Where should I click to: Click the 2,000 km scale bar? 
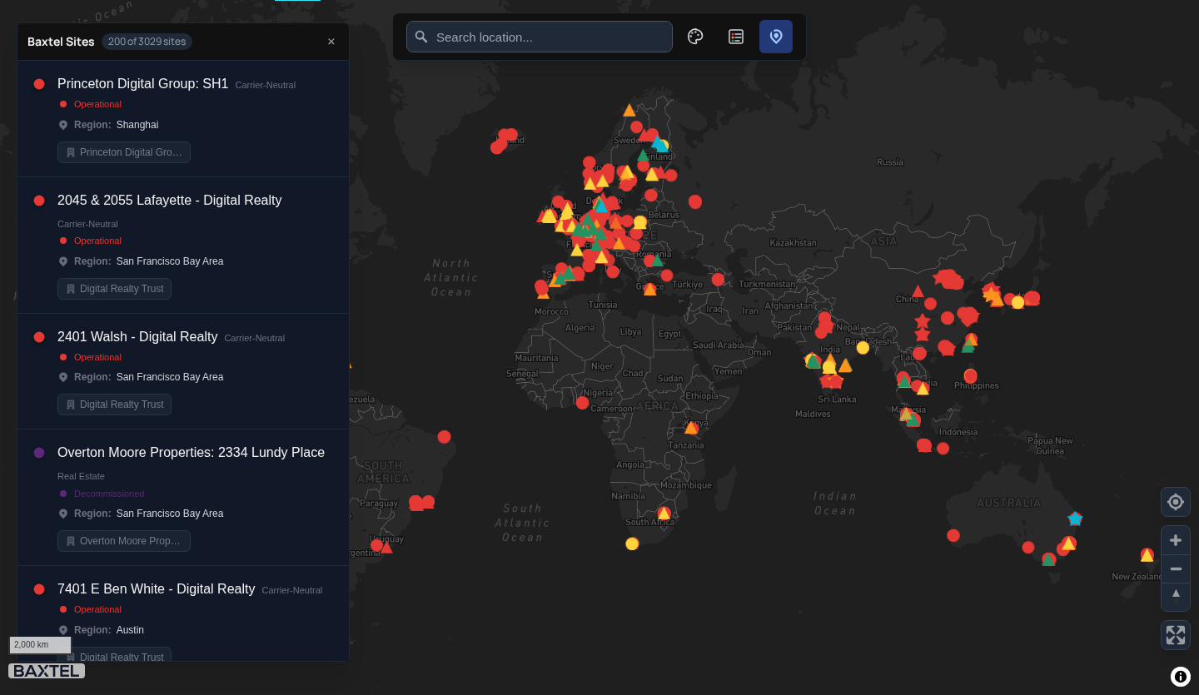pos(40,645)
